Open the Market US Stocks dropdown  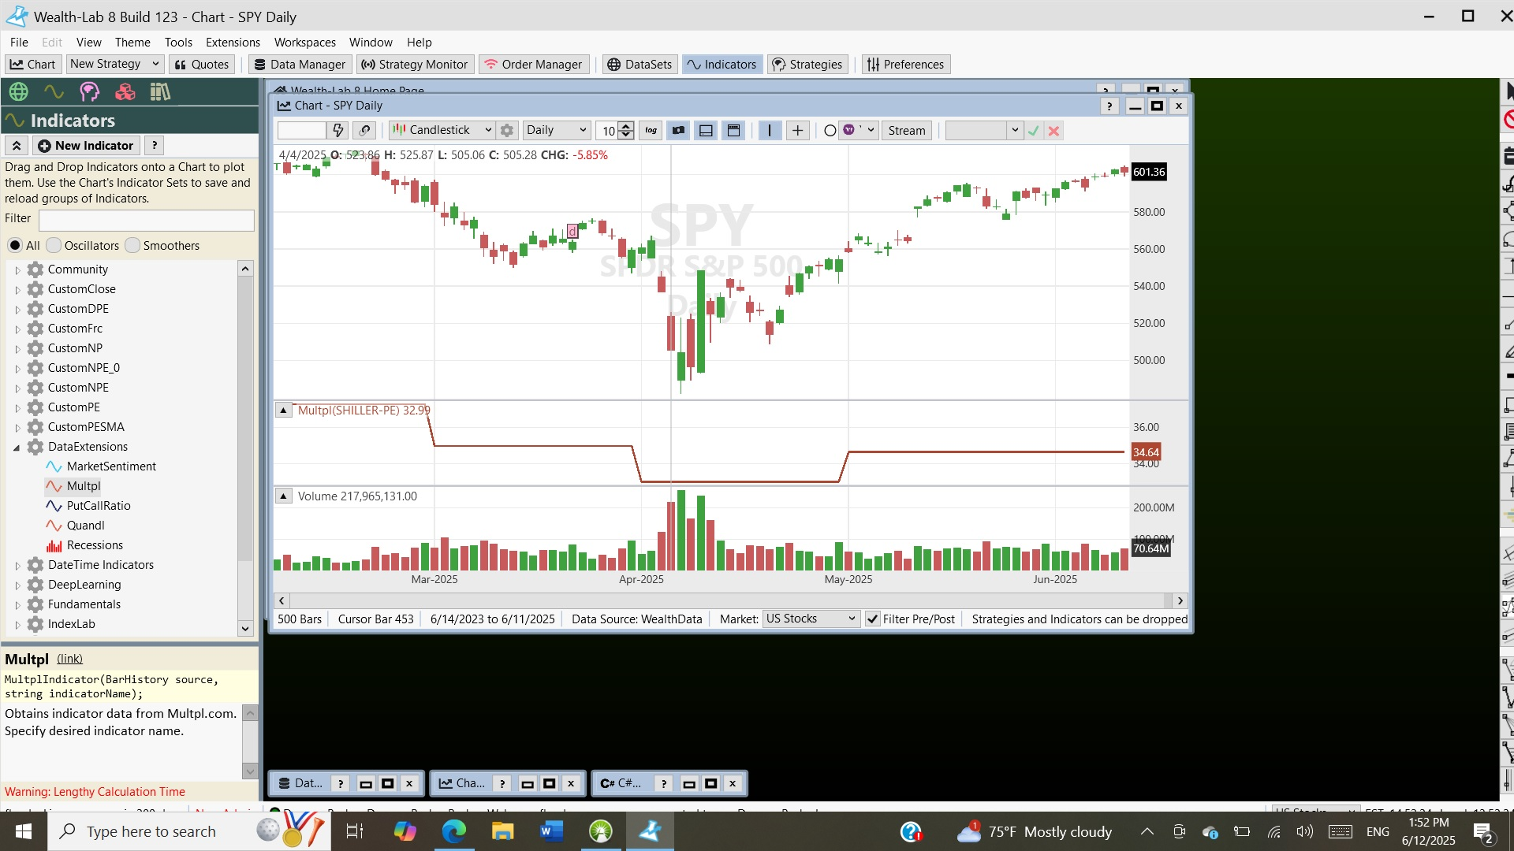tap(811, 619)
